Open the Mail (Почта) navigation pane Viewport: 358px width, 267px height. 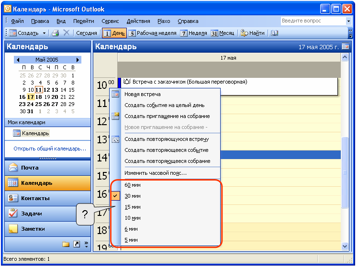pos(47,168)
